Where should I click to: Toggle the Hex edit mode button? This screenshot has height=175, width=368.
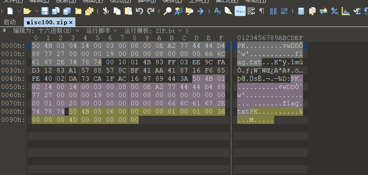point(240,11)
